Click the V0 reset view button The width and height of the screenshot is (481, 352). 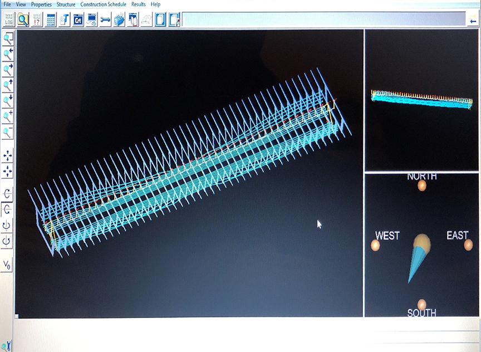point(7,265)
